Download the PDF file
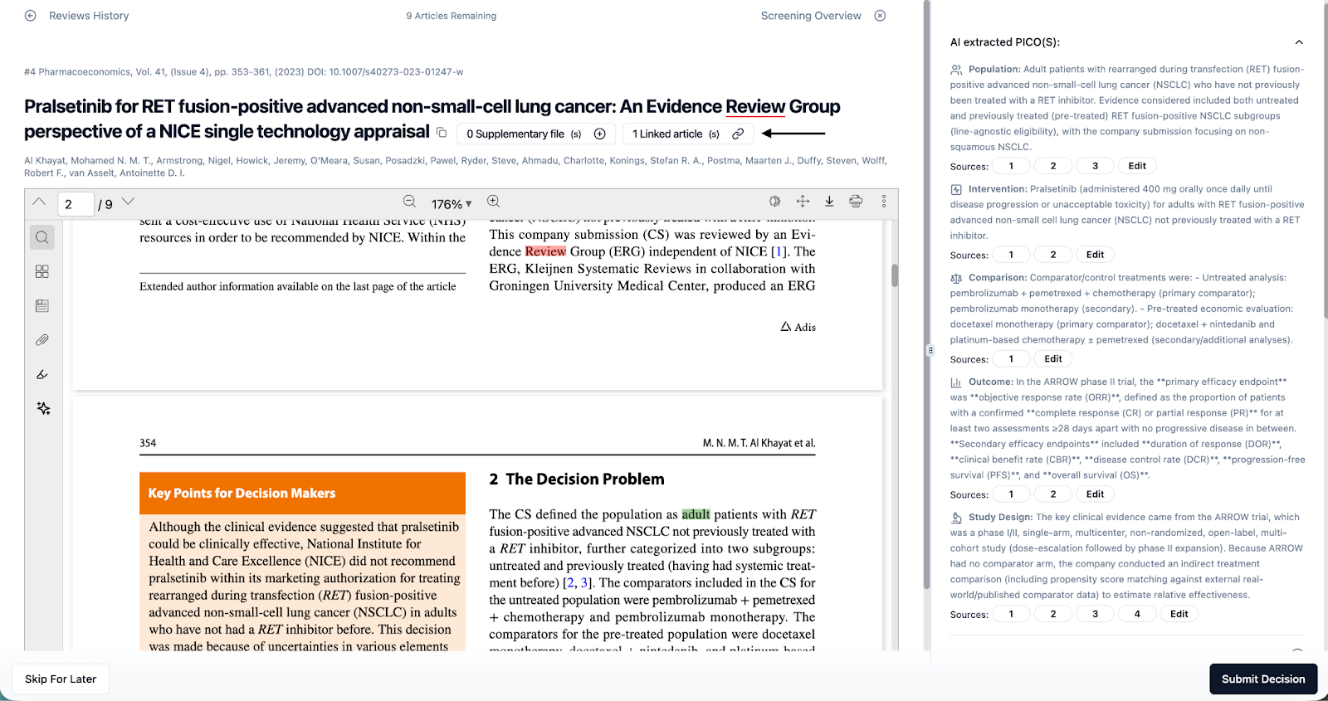 click(829, 202)
